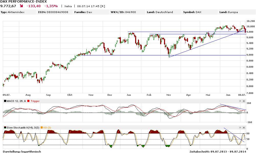Click the 09.07. start date axis label
Viewport: 256px width, 153px height.
point(7,95)
